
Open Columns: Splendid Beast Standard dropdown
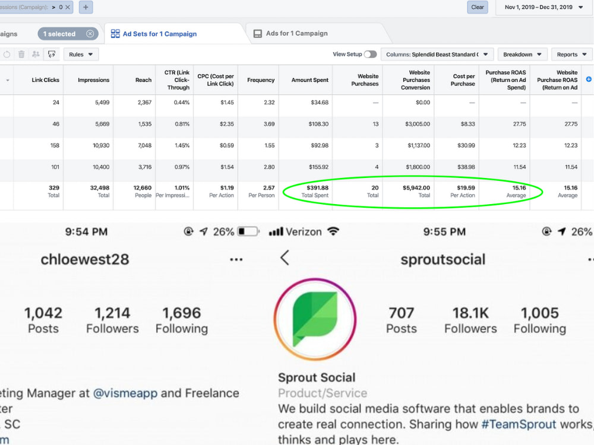[437, 55]
